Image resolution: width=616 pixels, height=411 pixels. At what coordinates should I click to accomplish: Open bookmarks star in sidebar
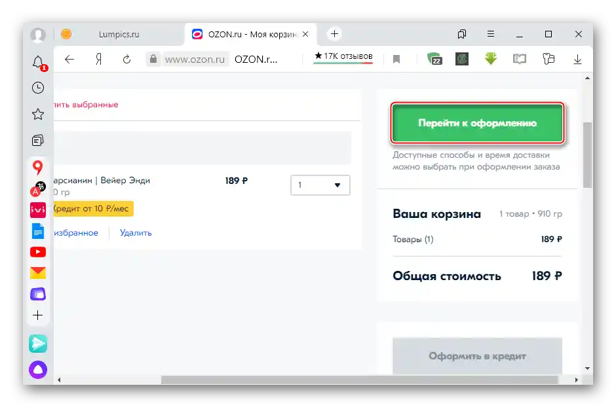tap(38, 114)
